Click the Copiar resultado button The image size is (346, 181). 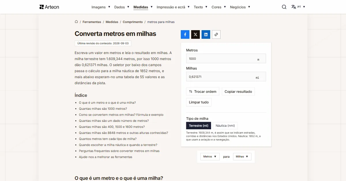(238, 92)
